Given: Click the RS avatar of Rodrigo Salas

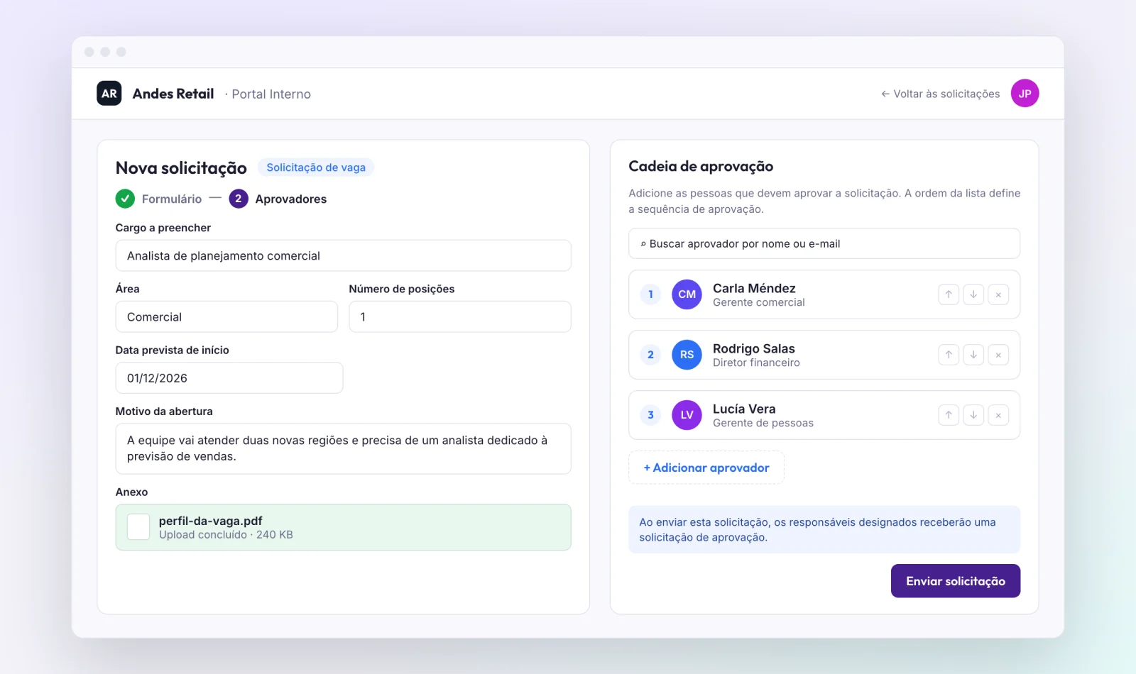Looking at the screenshot, I should click(x=687, y=355).
